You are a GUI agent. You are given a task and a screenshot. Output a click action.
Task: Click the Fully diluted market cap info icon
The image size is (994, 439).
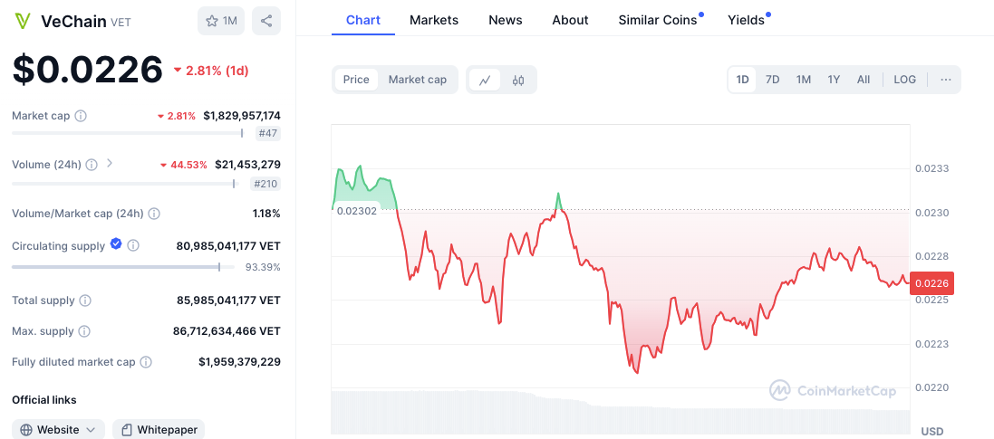[146, 362]
